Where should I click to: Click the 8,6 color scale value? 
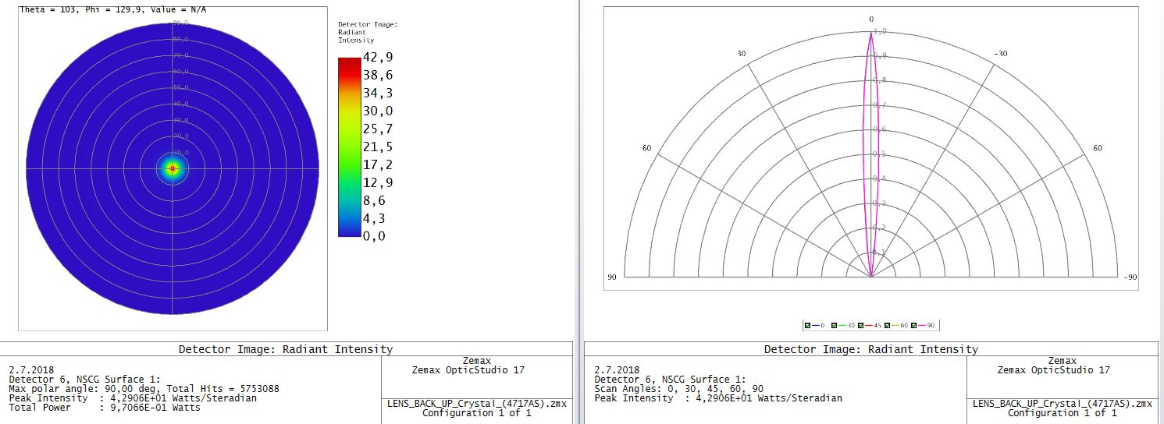click(x=376, y=201)
